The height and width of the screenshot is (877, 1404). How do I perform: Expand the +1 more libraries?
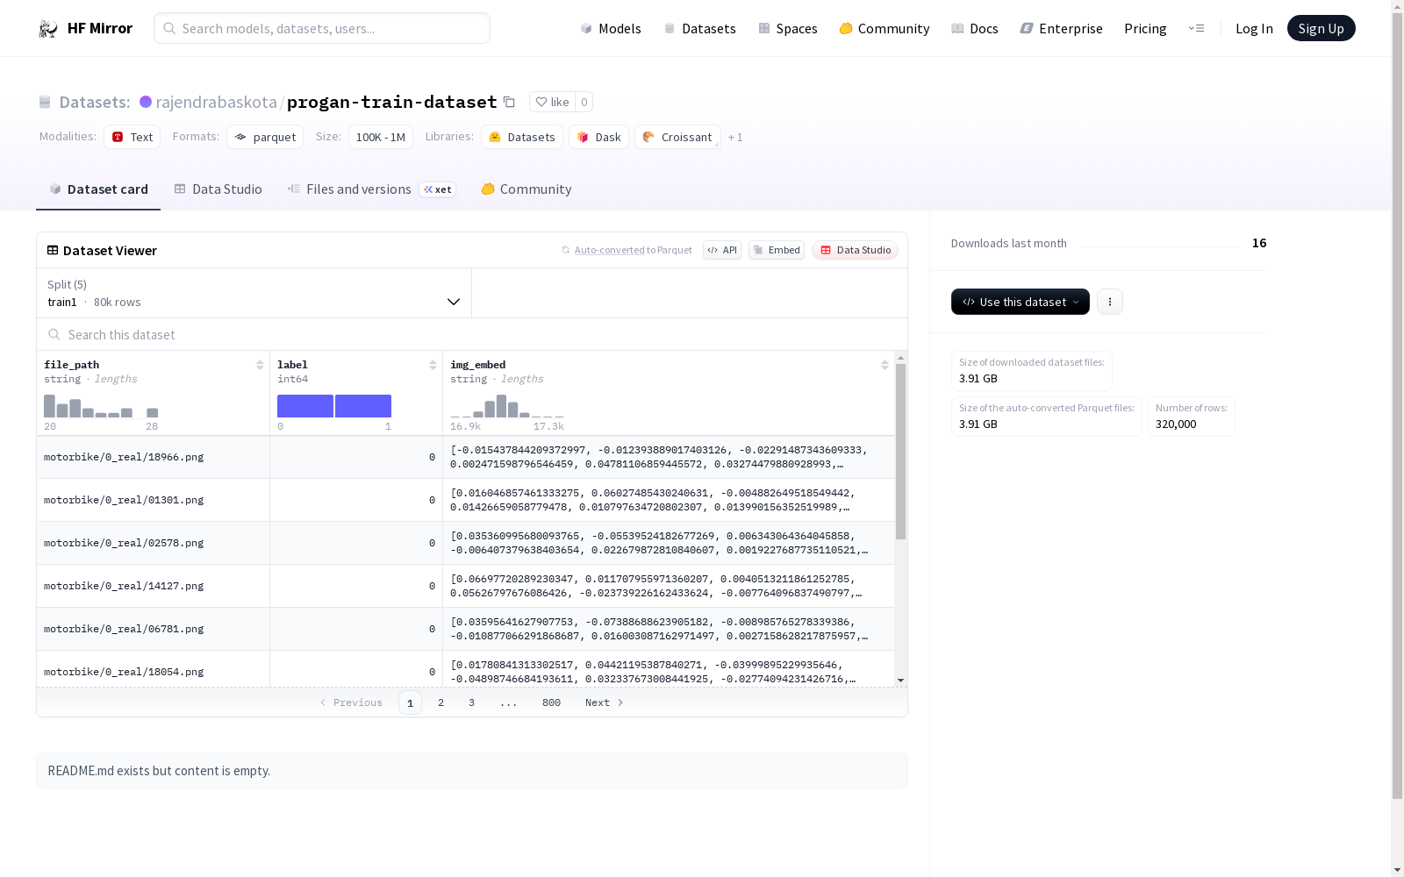[x=735, y=138]
